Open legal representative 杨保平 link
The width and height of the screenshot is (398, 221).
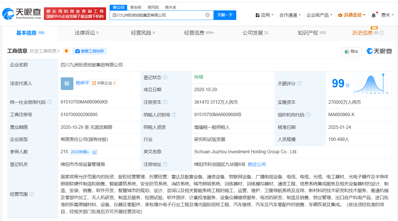(82, 83)
